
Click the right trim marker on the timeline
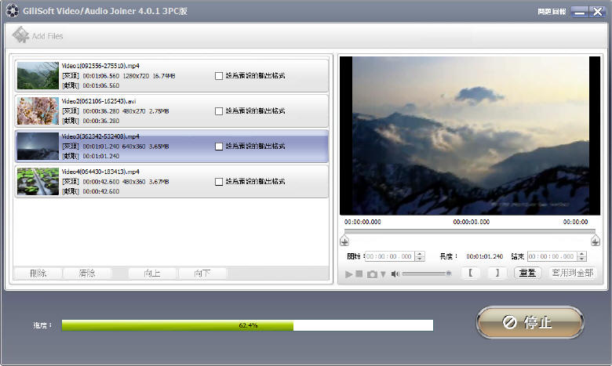[596, 241]
